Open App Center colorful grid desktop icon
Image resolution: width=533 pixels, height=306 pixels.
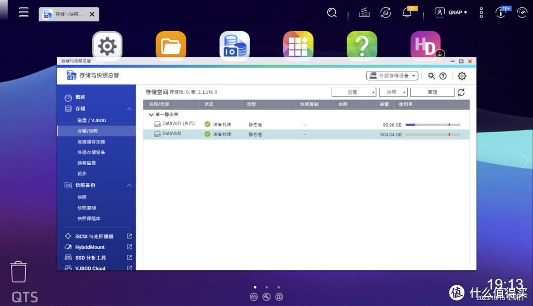pos(298,46)
